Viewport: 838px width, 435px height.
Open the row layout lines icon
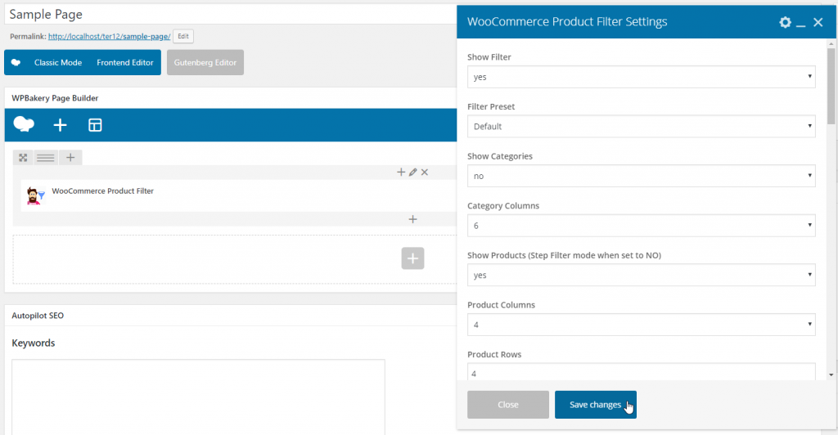coord(46,158)
